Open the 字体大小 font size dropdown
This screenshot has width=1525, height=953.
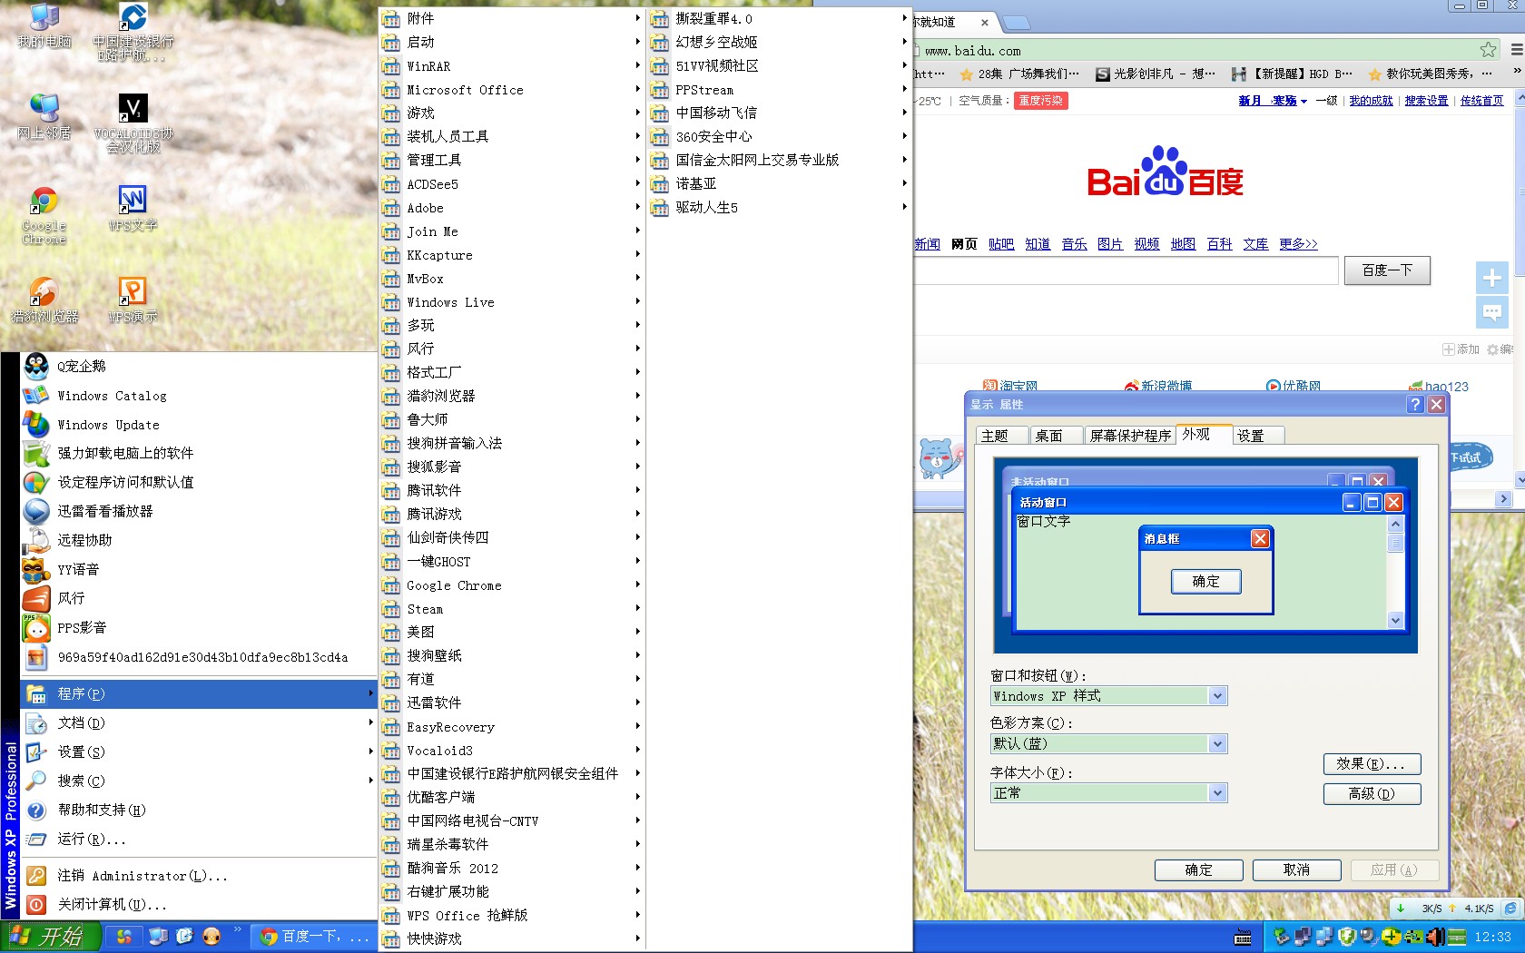[x=1108, y=793]
